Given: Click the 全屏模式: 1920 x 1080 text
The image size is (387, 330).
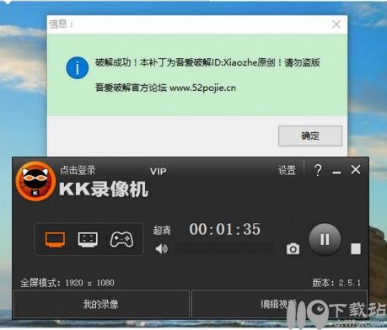Looking at the screenshot, I should [x=67, y=283].
